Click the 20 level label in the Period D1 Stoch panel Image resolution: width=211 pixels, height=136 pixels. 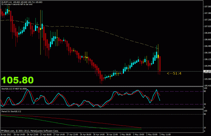[205, 128]
